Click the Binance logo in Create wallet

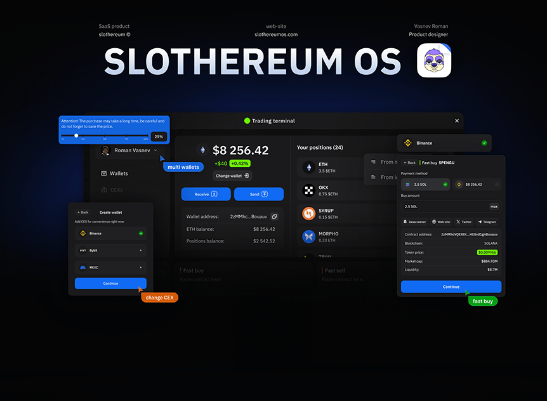coord(83,233)
